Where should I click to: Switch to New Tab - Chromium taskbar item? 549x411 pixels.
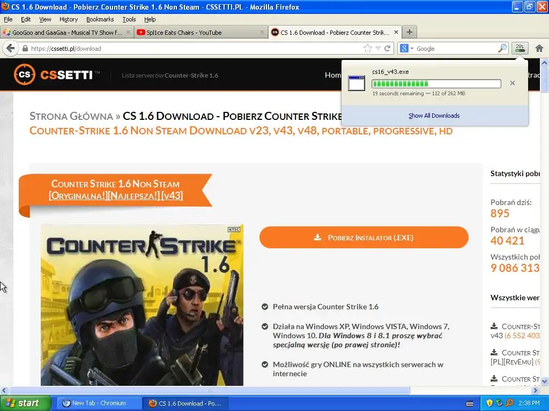pos(99,404)
